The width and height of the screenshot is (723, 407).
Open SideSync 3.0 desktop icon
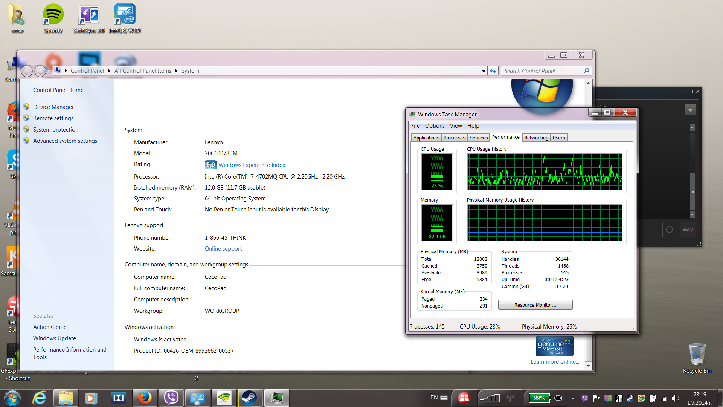[x=89, y=18]
